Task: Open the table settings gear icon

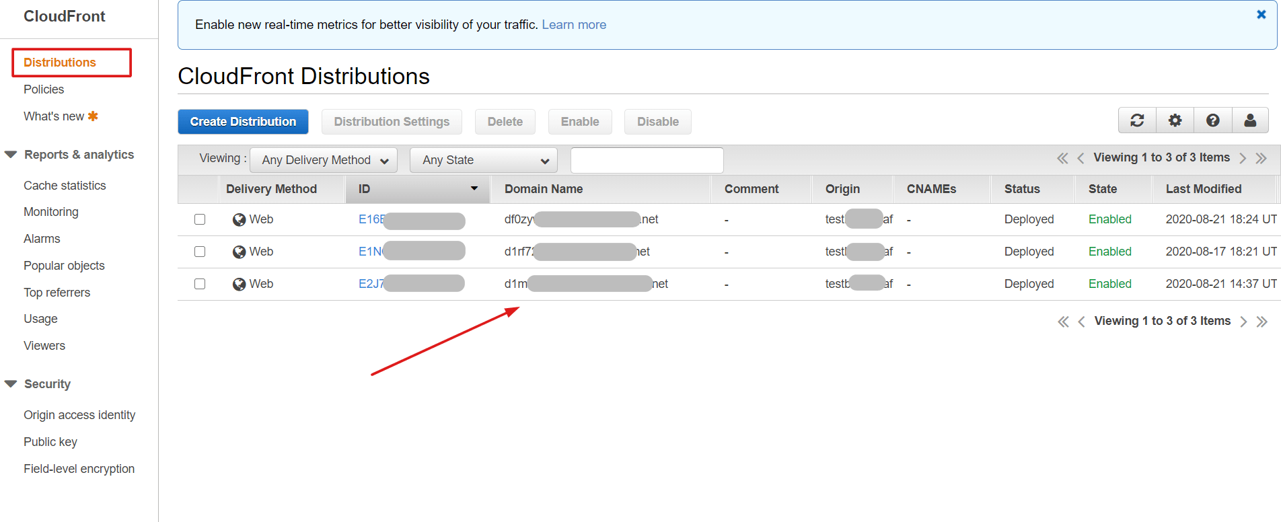Action: [1175, 120]
